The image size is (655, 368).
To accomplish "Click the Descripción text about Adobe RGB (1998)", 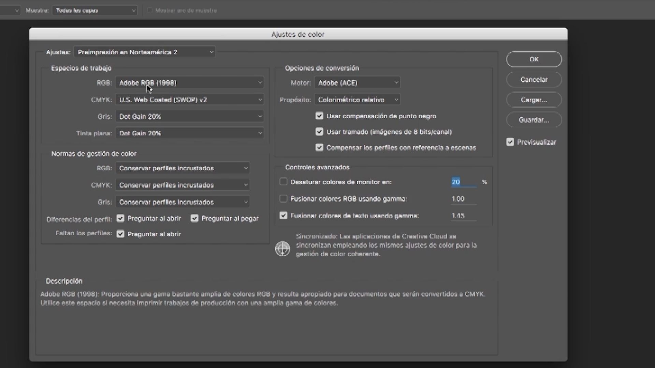I will click(x=263, y=298).
